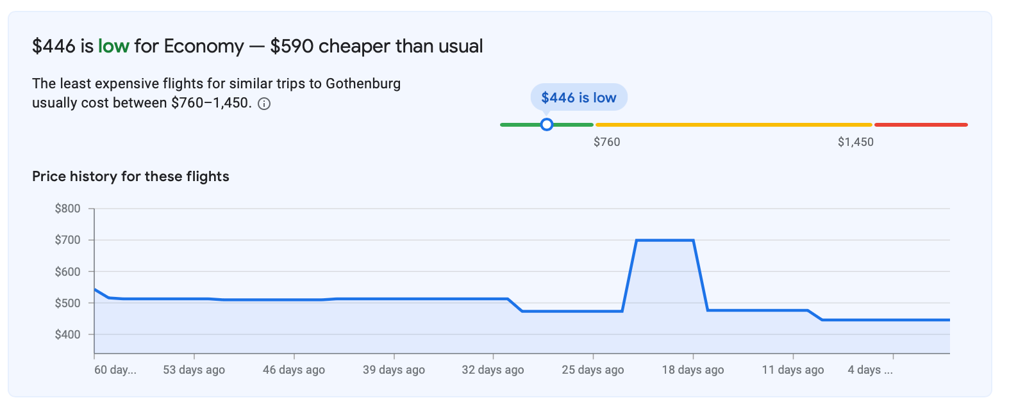Click the truncated "60 day..." axis label

coord(115,370)
